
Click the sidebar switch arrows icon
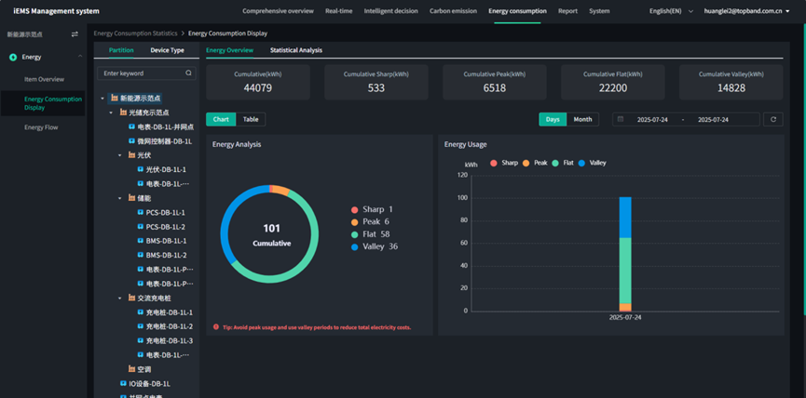[x=75, y=33]
